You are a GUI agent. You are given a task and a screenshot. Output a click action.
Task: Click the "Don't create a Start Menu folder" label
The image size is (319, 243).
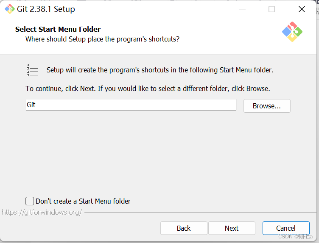(83, 201)
